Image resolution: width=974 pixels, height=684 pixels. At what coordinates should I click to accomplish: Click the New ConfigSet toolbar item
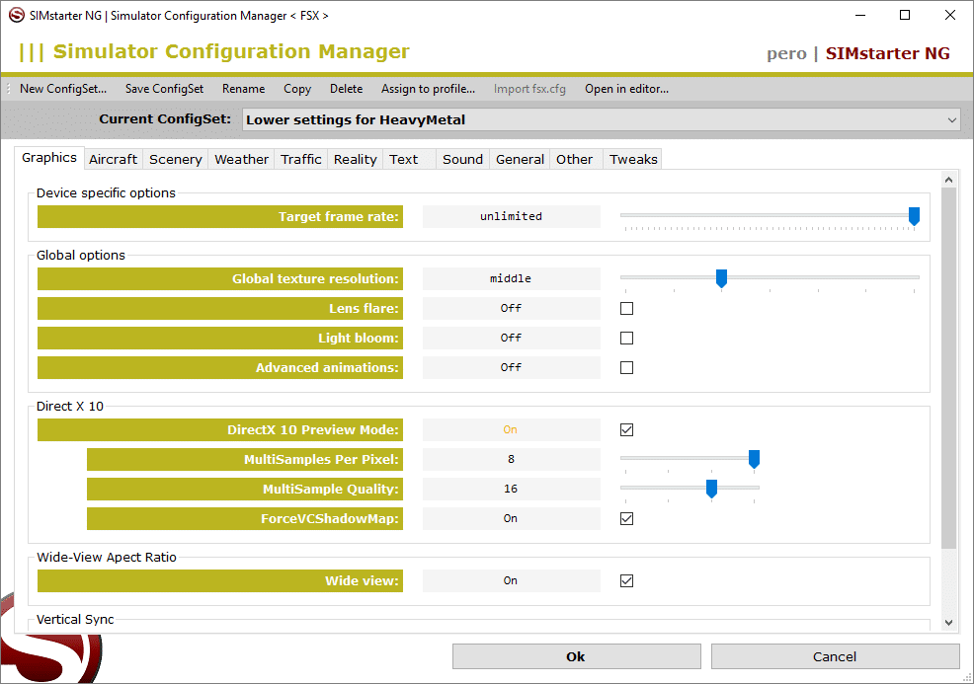click(63, 89)
